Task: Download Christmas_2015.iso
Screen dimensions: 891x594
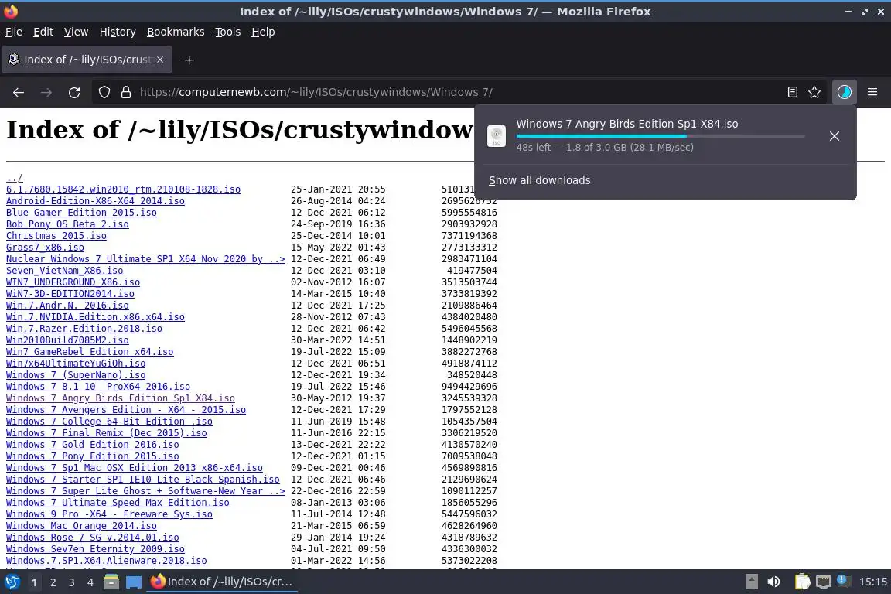Action: (56, 236)
